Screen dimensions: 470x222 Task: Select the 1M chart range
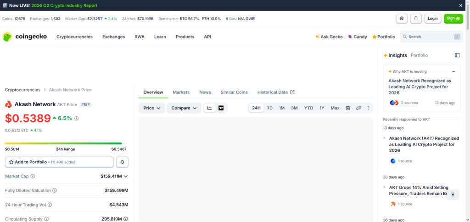pyautogui.click(x=282, y=108)
